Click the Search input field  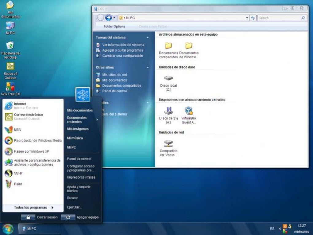tap(280, 18)
